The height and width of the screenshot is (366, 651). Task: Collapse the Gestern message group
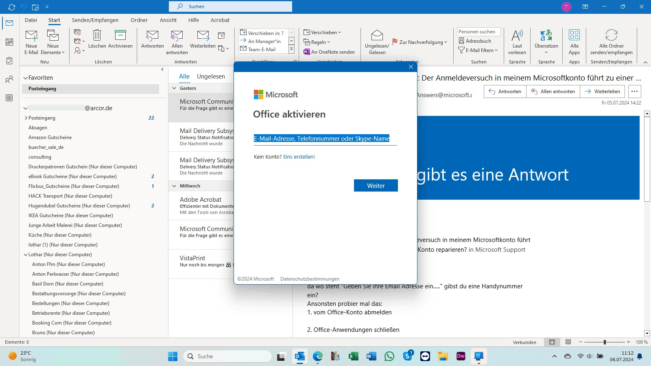coord(175,88)
